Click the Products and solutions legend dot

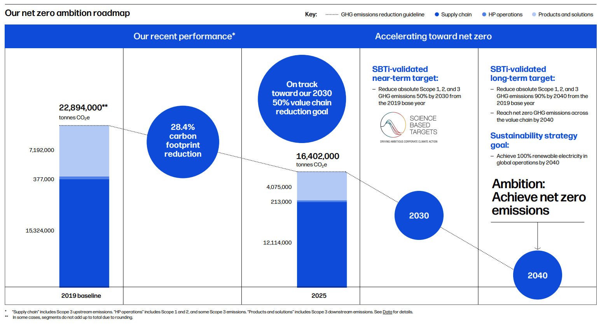click(534, 14)
